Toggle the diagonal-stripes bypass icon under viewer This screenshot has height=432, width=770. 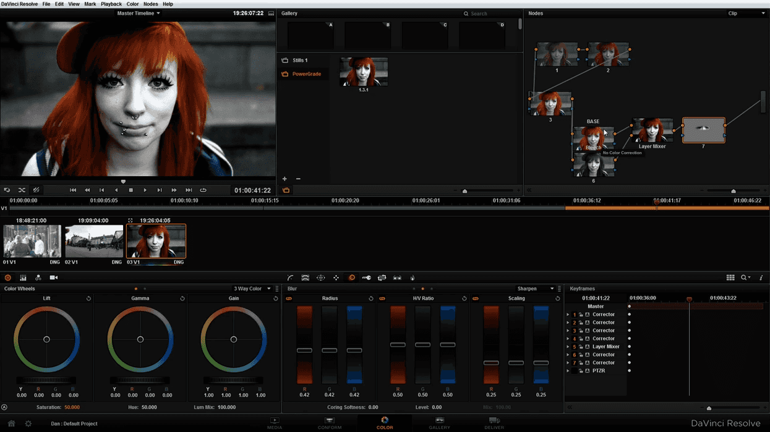[x=36, y=190]
